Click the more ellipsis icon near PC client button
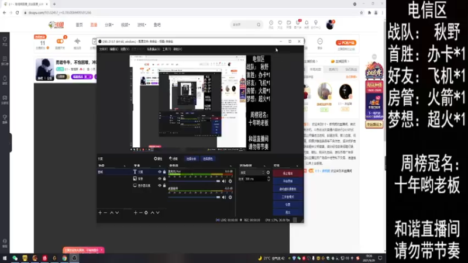The width and height of the screenshot is (468, 263). point(320,41)
